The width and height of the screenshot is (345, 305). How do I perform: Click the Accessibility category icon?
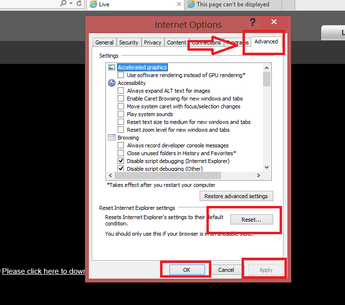click(x=112, y=83)
